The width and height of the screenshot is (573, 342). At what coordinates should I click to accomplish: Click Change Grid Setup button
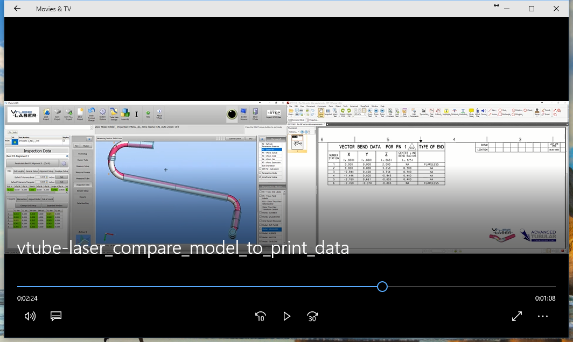(28, 205)
